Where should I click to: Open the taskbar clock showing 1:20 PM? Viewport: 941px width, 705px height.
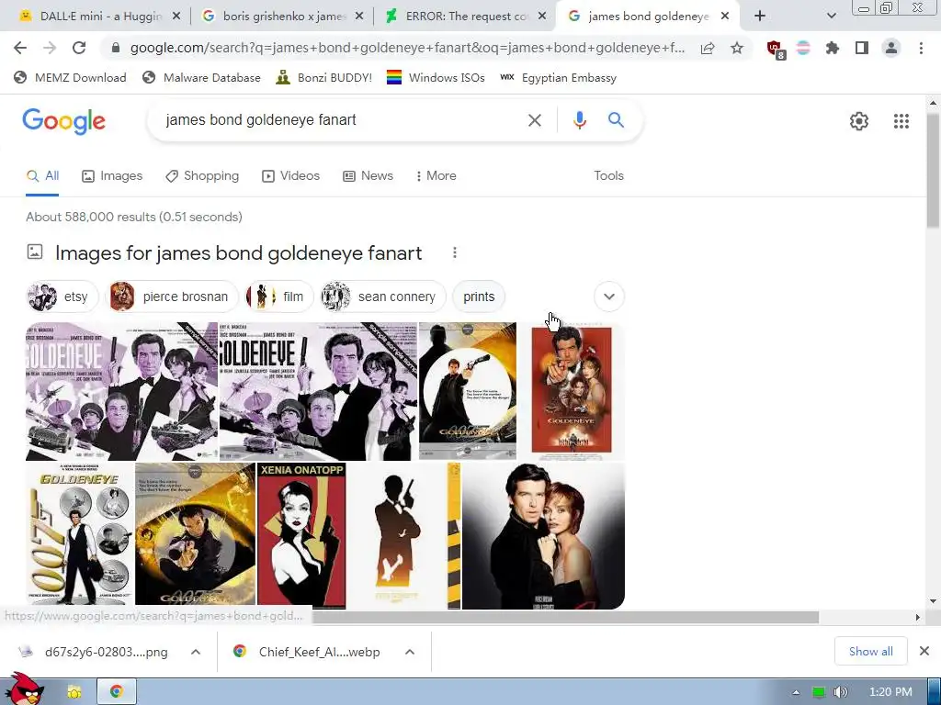tap(890, 692)
